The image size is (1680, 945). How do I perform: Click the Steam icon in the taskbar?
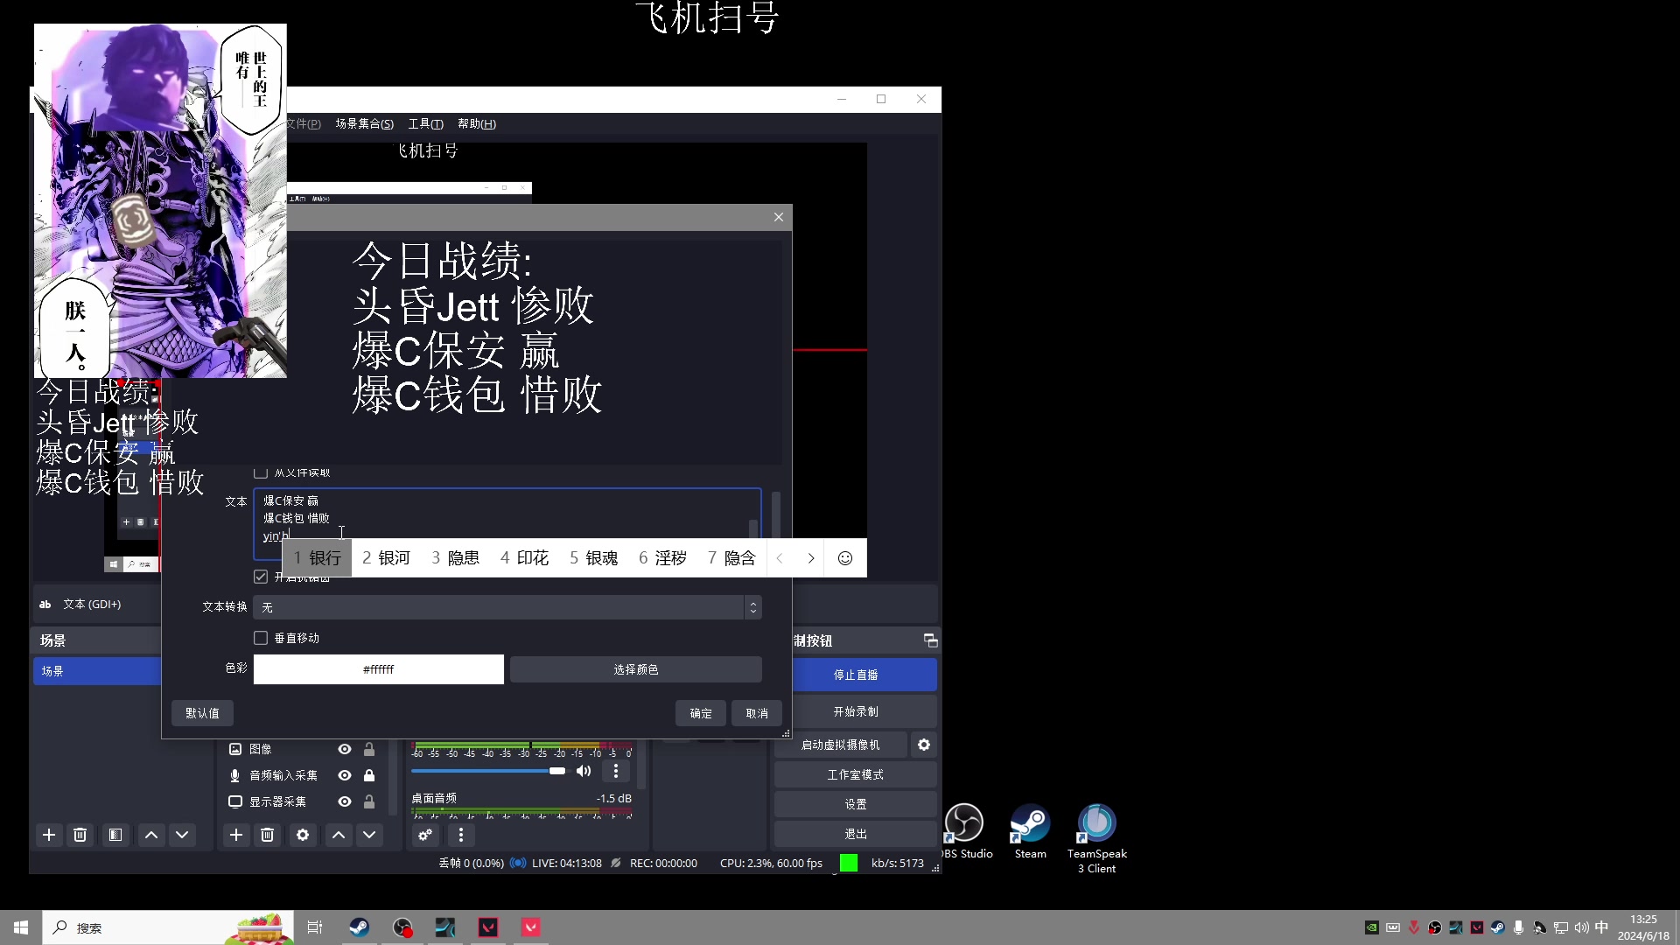tap(359, 927)
